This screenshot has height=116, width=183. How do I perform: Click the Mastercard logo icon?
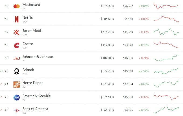point(16,6)
